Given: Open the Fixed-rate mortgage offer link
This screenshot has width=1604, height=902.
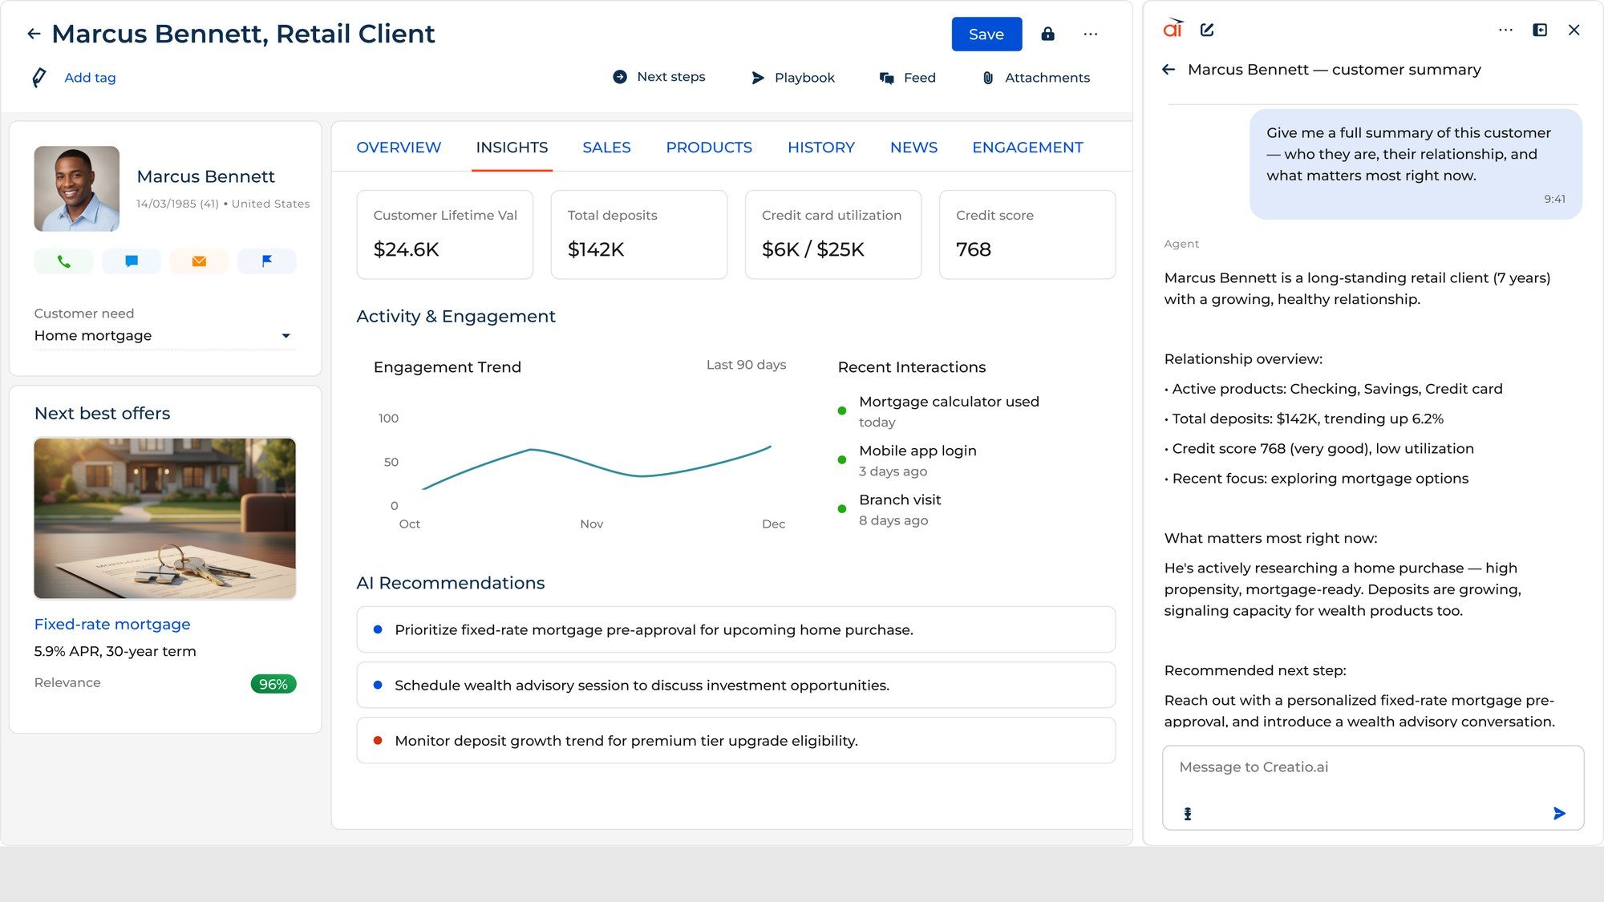Looking at the screenshot, I should (x=112, y=624).
